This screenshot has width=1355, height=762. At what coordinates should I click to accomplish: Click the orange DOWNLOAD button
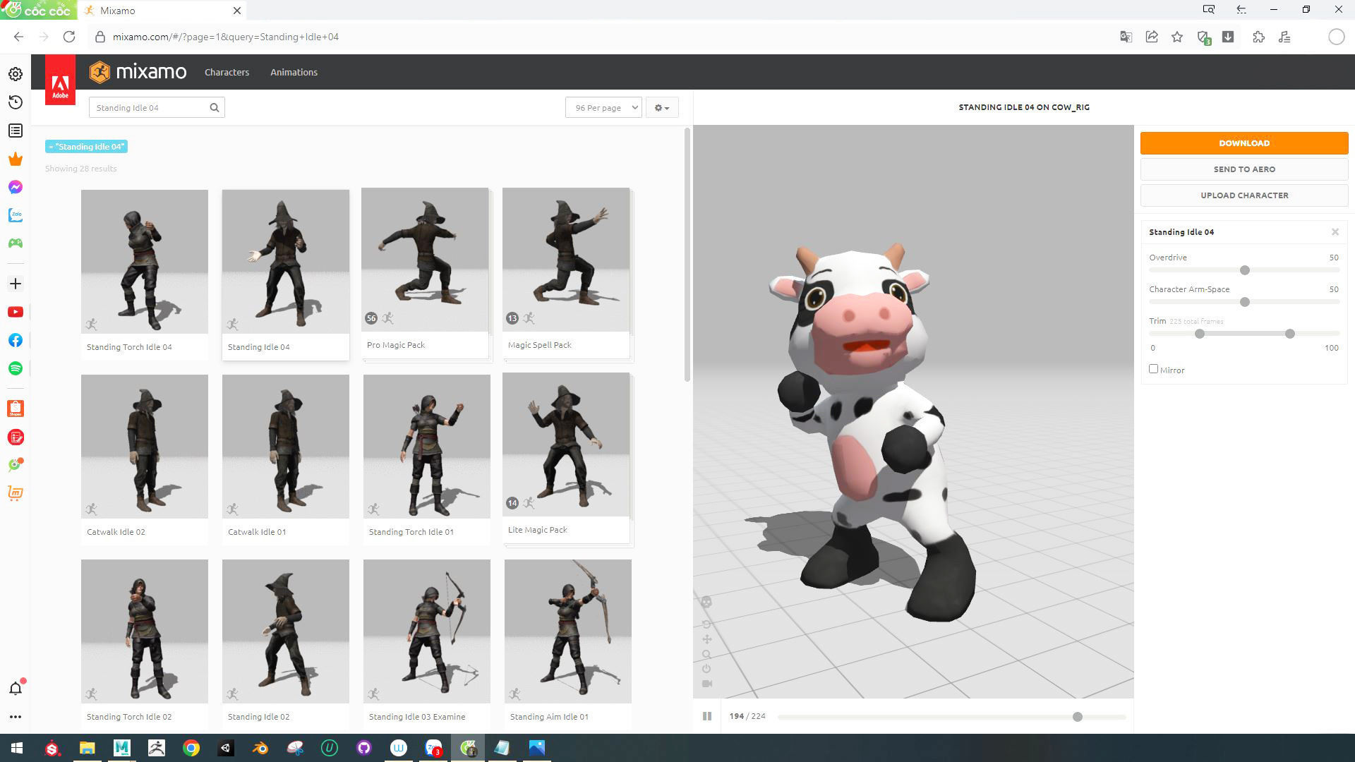(x=1244, y=143)
